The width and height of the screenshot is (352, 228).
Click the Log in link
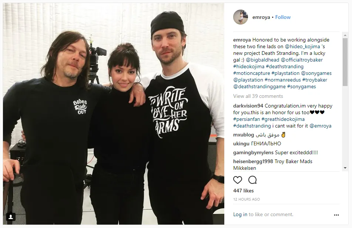(240, 215)
